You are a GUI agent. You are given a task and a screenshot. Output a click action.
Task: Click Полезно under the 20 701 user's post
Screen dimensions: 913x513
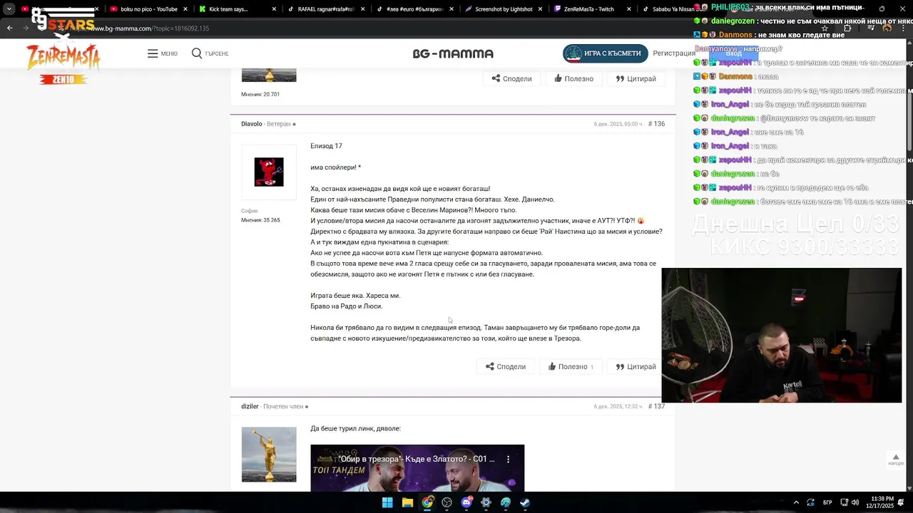(x=573, y=79)
